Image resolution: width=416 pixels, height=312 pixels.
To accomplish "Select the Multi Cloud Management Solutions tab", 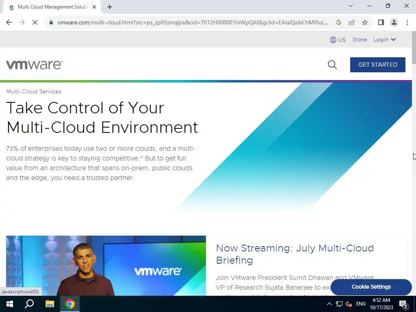I will click(52, 7).
